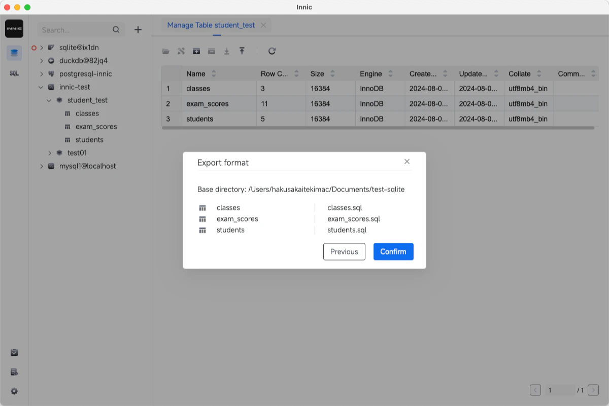Expand the sqlite@ix1dn connection
This screenshot has width=609, height=406.
(41, 47)
